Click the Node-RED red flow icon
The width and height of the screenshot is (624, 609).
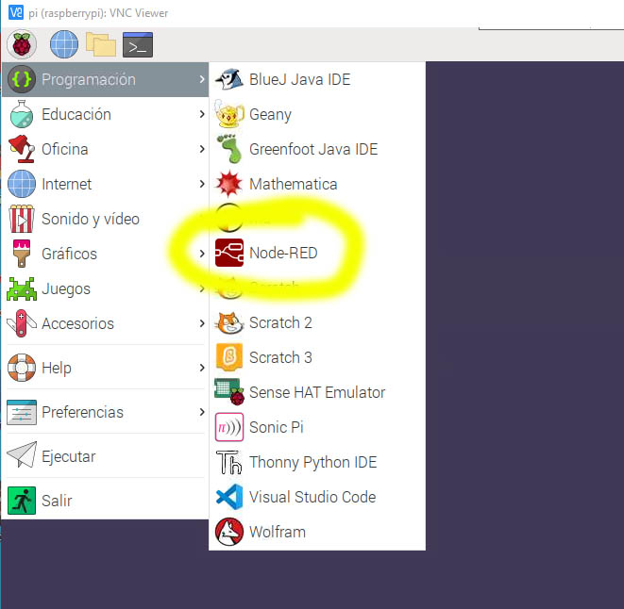228,253
